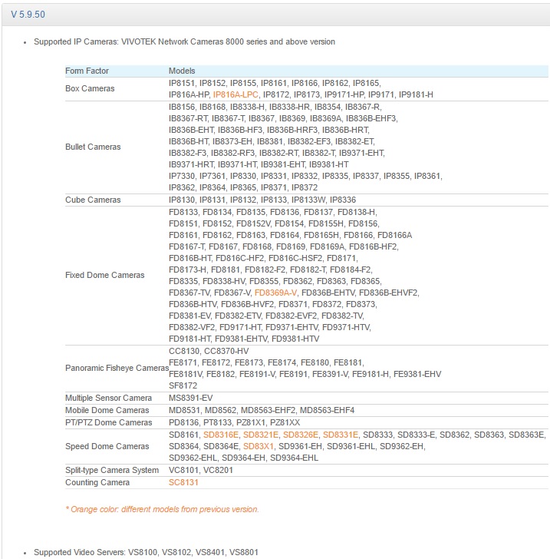Click the orange SD8326E model

point(300,435)
